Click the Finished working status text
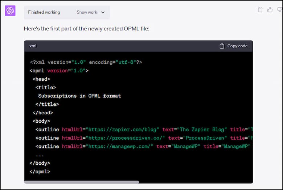The width and height of the screenshot is (283, 190). [x=44, y=12]
